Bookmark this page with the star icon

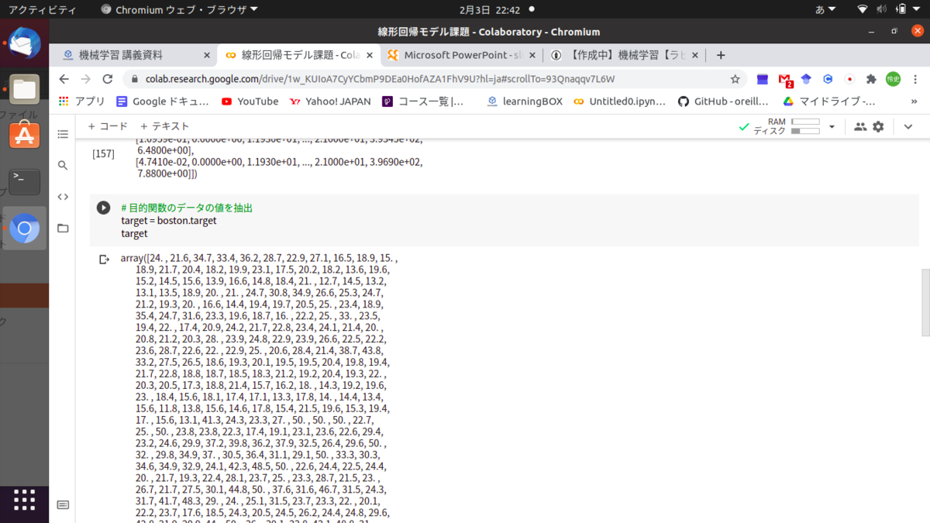[x=735, y=79]
